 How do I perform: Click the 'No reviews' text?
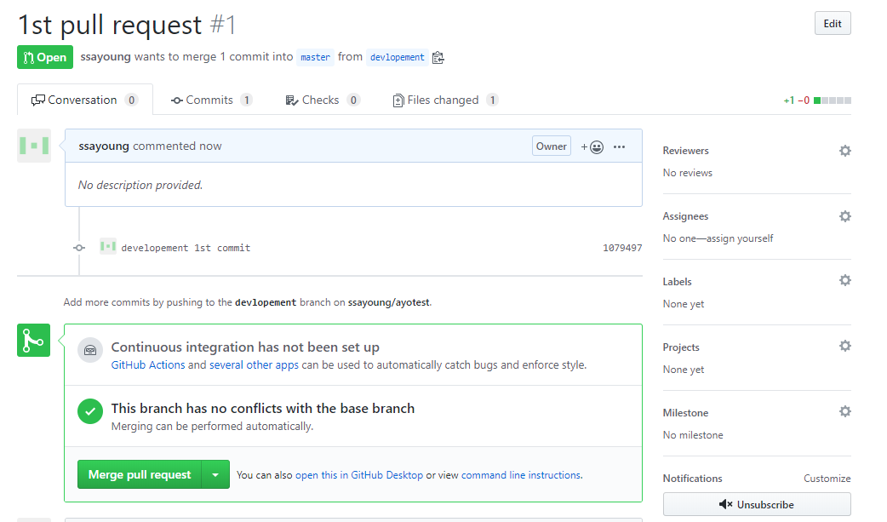(687, 173)
